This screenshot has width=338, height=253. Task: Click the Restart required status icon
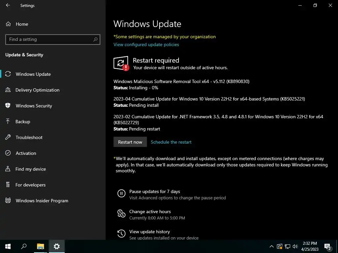121,64
